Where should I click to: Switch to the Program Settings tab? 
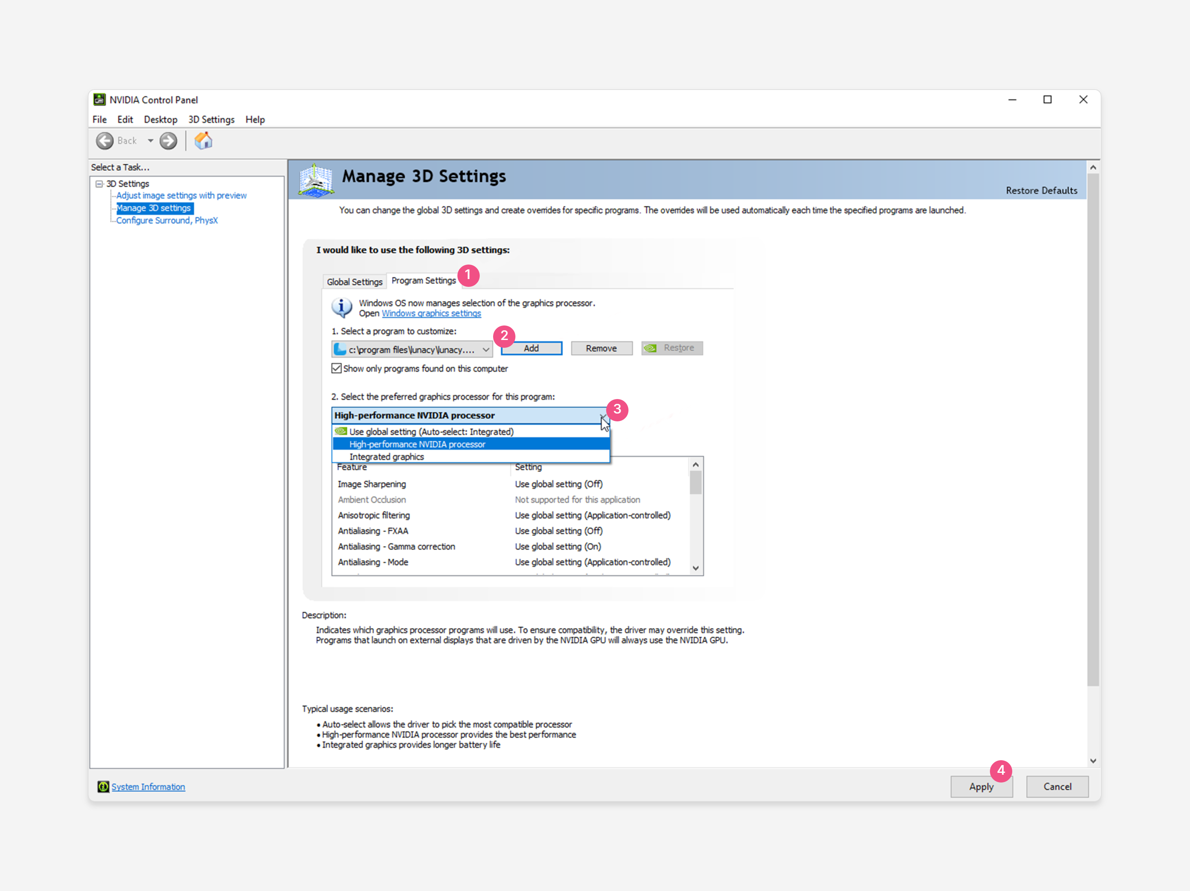coord(424,281)
